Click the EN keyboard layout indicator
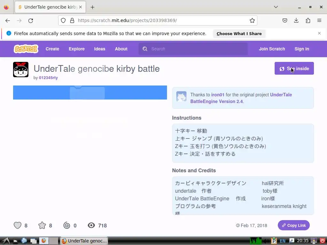Image resolution: width=327 pixels, height=245 pixels. pos(283,241)
